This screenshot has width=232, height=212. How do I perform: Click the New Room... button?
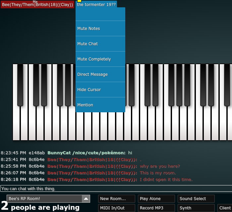click(x=116, y=199)
